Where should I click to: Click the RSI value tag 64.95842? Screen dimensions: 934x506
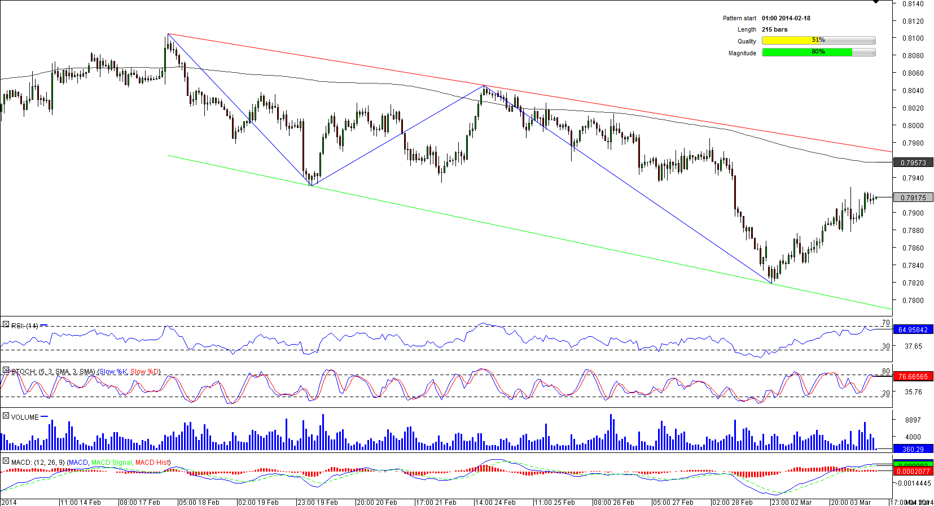coord(913,330)
